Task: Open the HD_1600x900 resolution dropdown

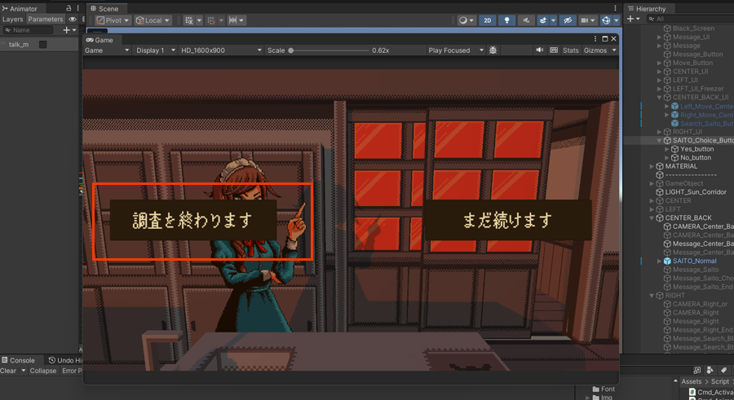Action: coord(220,51)
